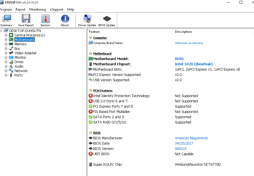The height and width of the screenshot is (176, 254).
Task: Expand the Drives tree node
Action: (6, 62)
